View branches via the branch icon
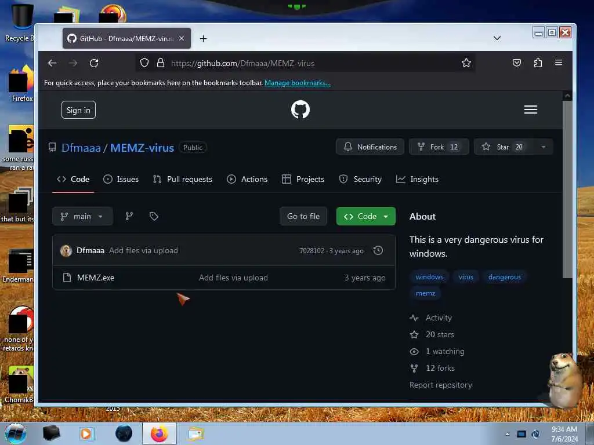Screen dimensions: 594x445 [129, 216]
